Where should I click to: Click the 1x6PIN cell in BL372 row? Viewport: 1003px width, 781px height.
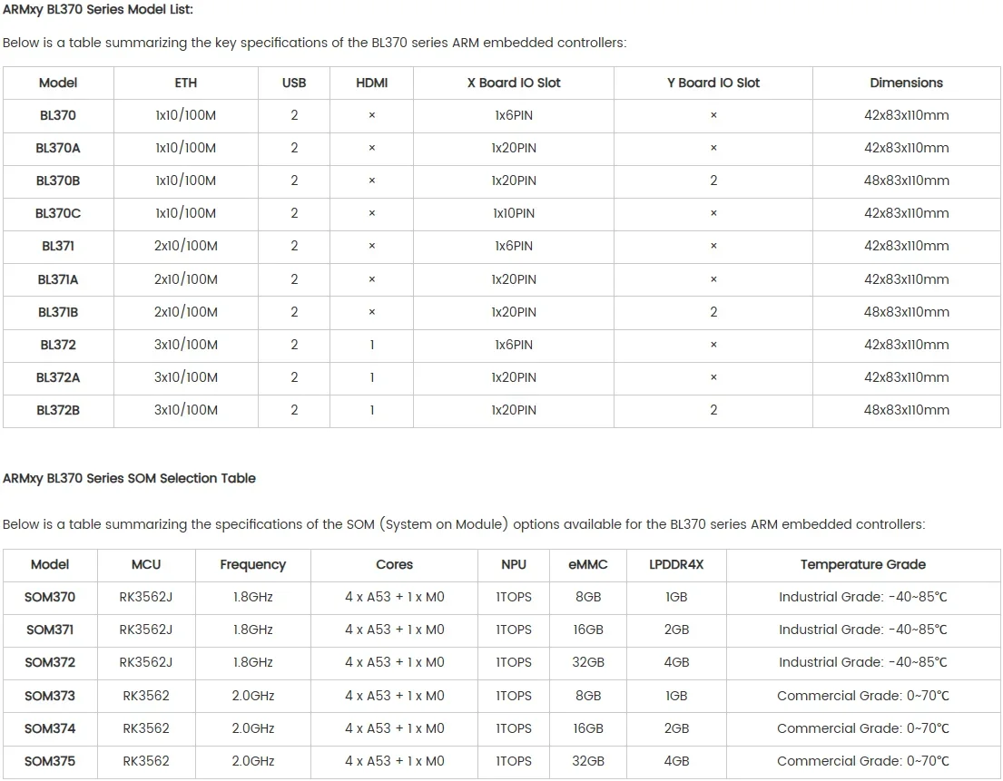tap(514, 345)
